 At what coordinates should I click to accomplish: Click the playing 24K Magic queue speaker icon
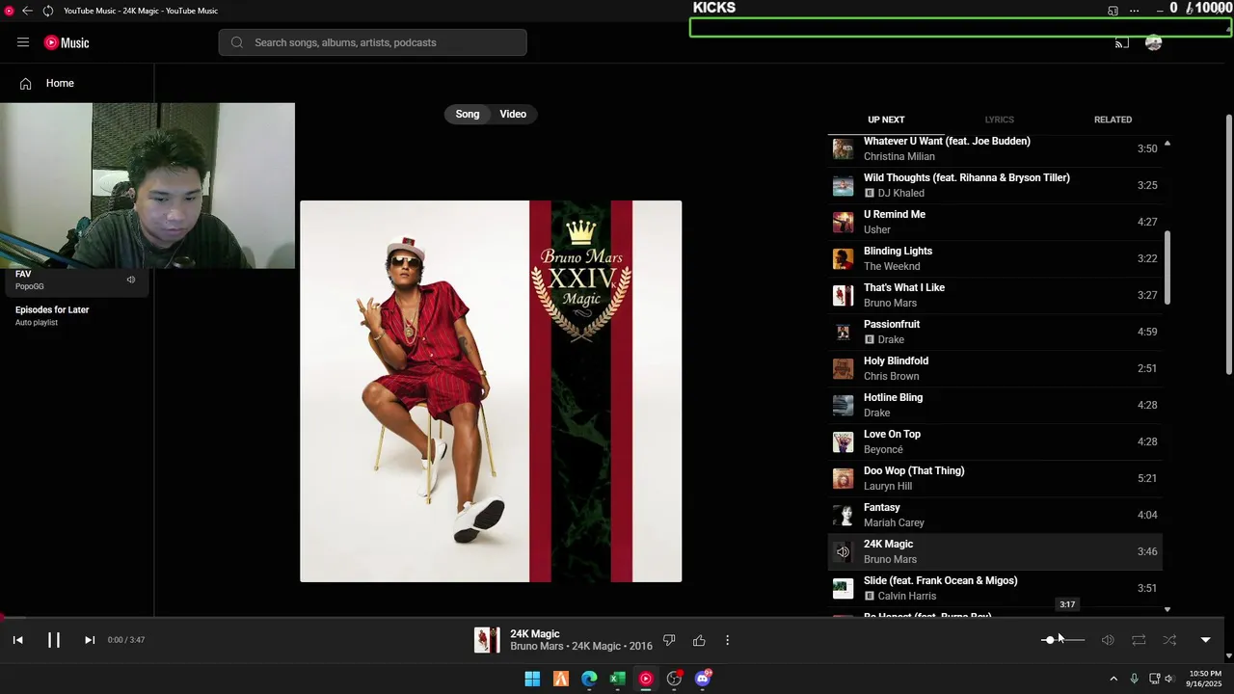[x=843, y=551]
